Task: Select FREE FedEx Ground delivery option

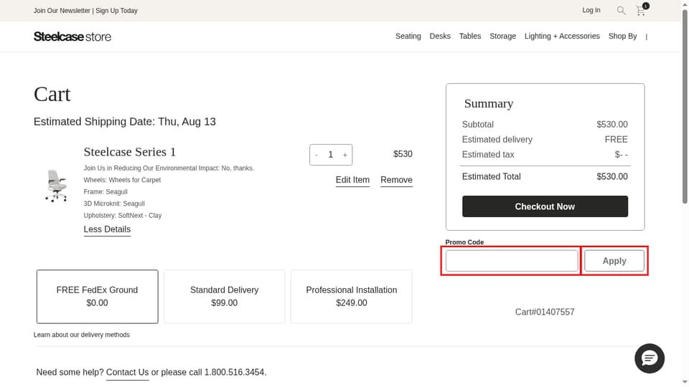Action: (97, 297)
